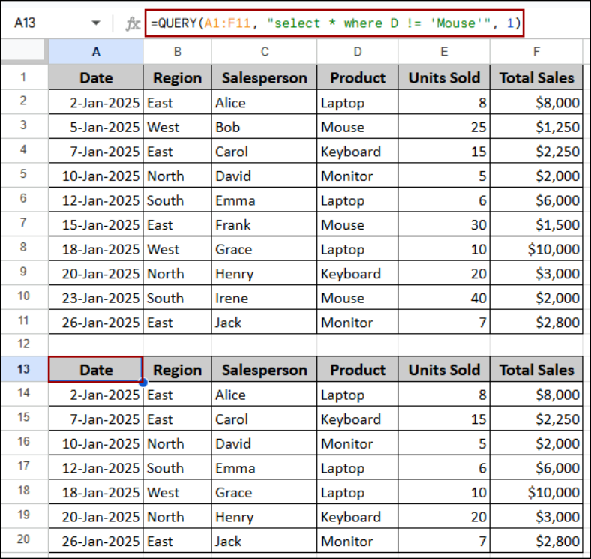The image size is (591, 559).
Task: Select the cell containing Bob
Action: [x=264, y=127]
